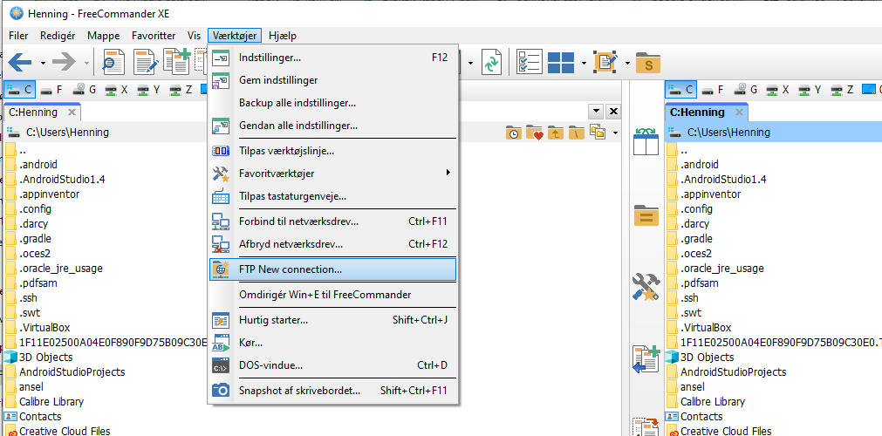882x436 pixels.
Task: Open Hurtig starter... entry
Action: point(332,320)
